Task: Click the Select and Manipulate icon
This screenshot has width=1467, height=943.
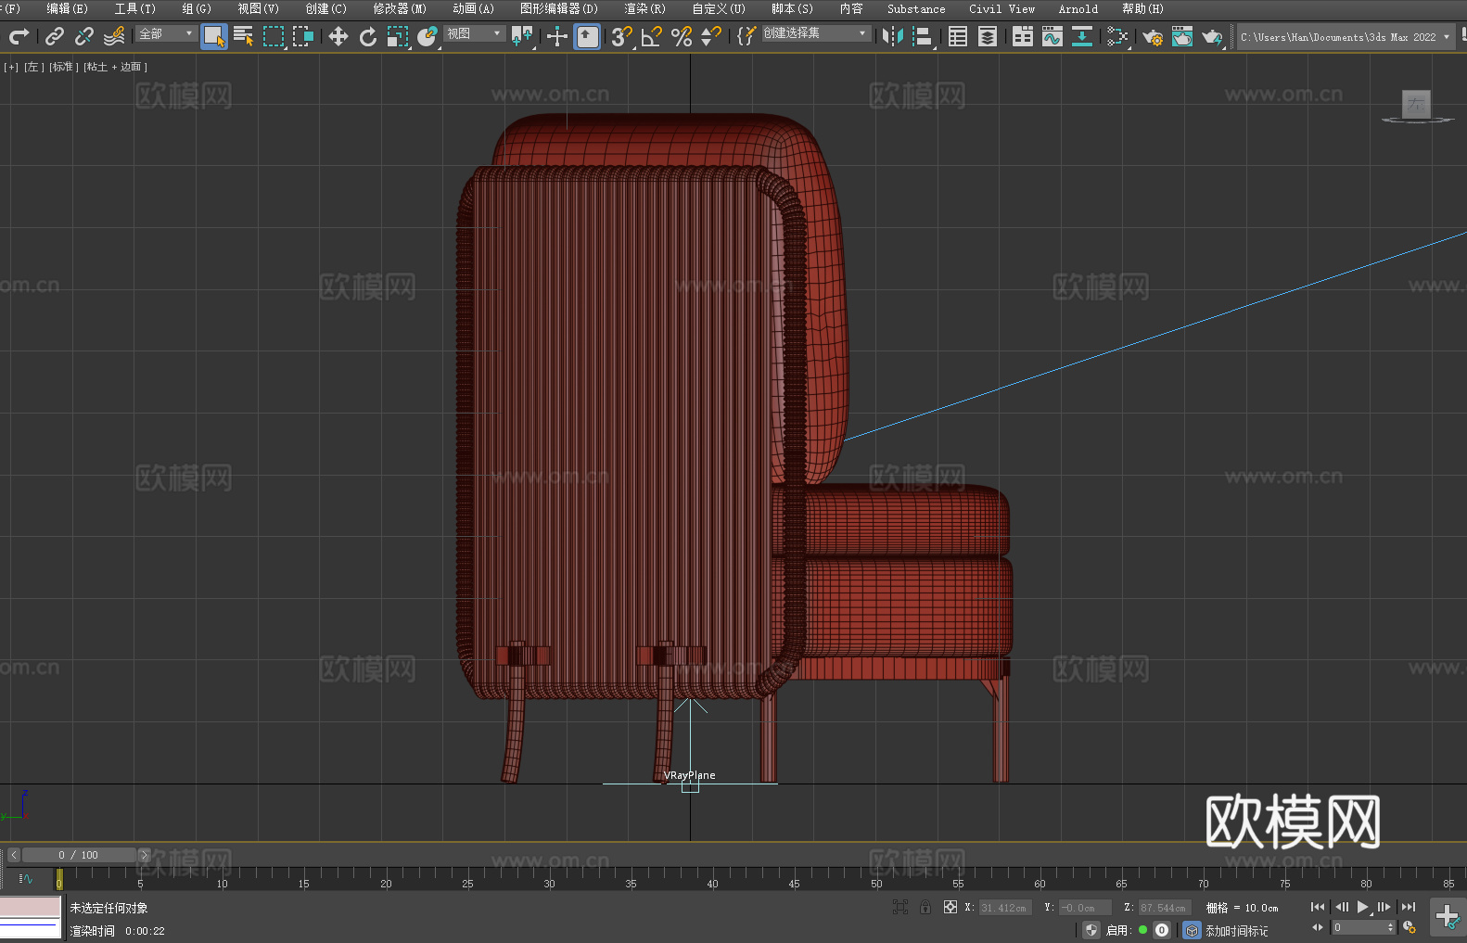Action: pyautogui.click(x=557, y=36)
